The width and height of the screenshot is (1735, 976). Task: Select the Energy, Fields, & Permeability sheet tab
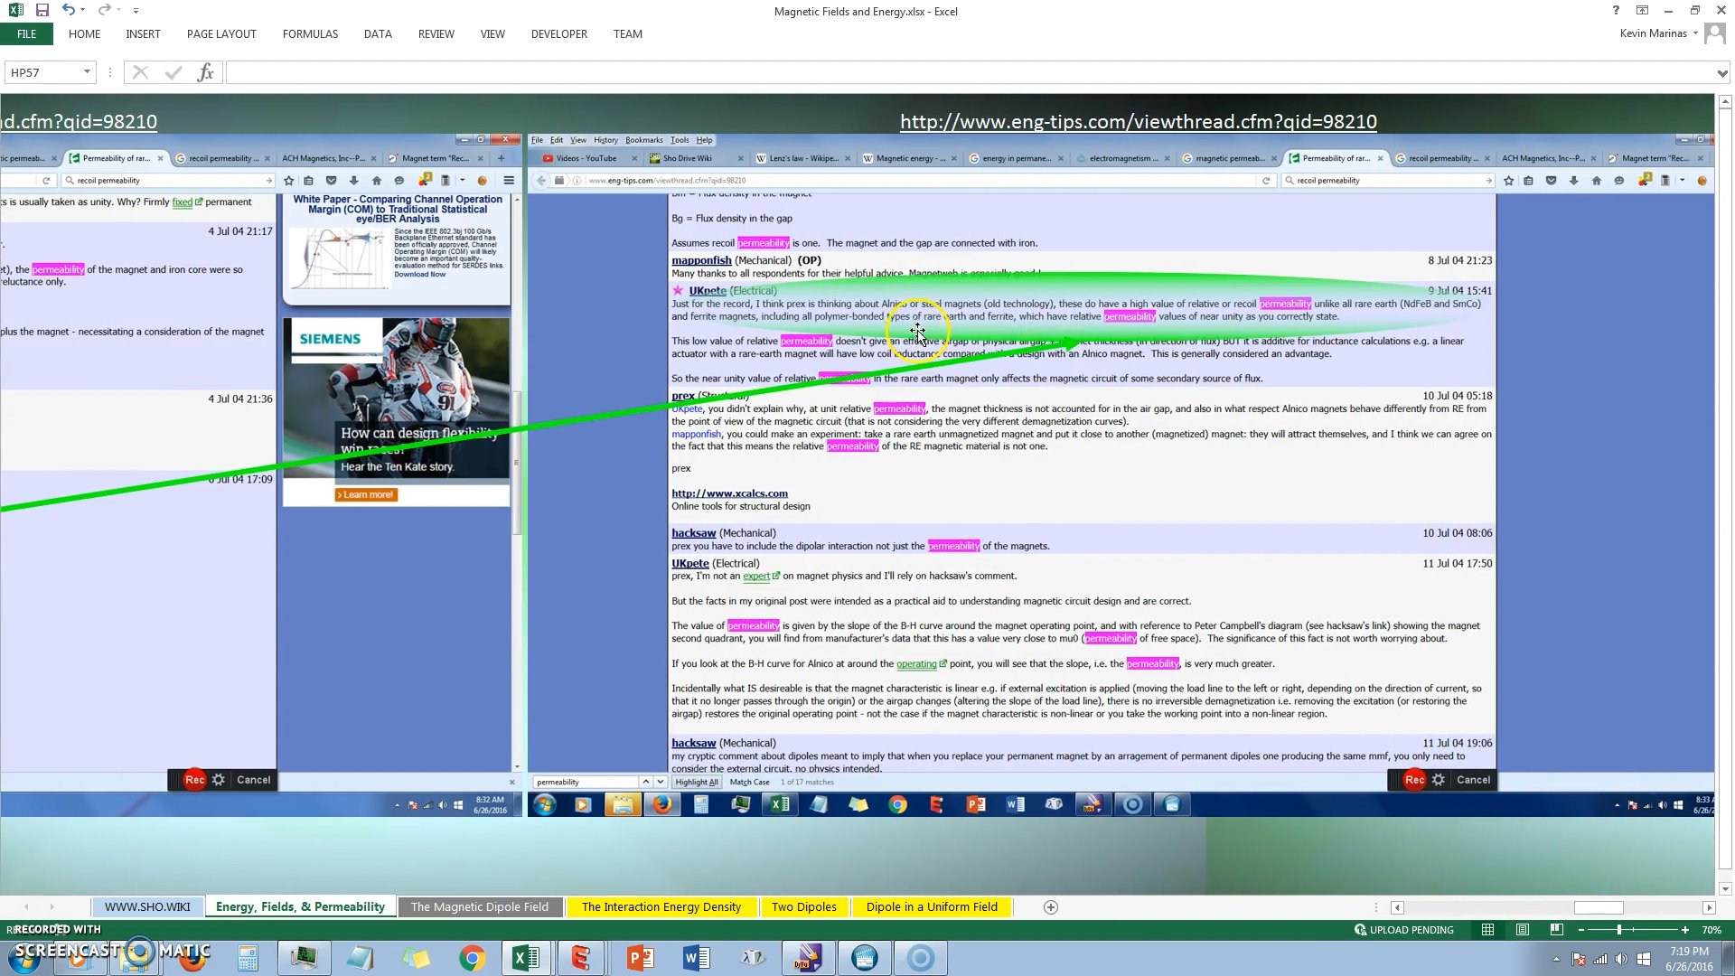[300, 906]
